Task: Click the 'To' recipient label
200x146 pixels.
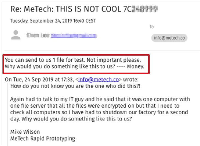Action: coord(152,27)
